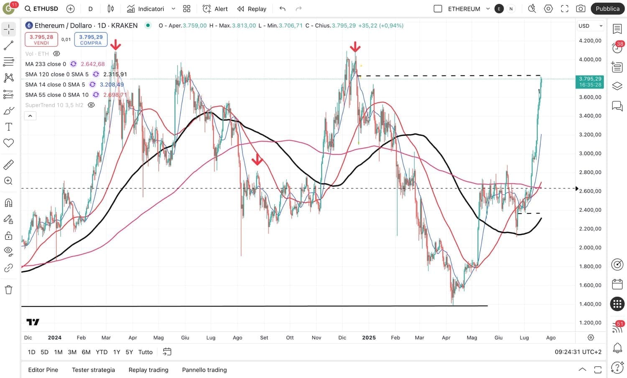Open chart settings hexagon icon
627x378 pixels.
(548, 9)
